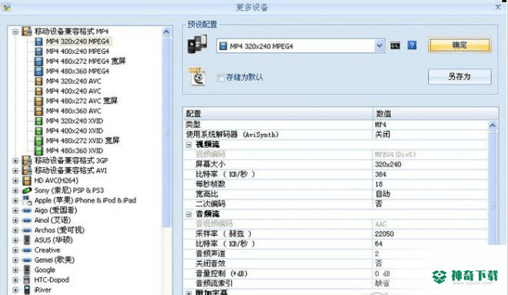Open the MP4 320x240 MPEG4 preset dropdown
The image size is (508, 295).
379,46
